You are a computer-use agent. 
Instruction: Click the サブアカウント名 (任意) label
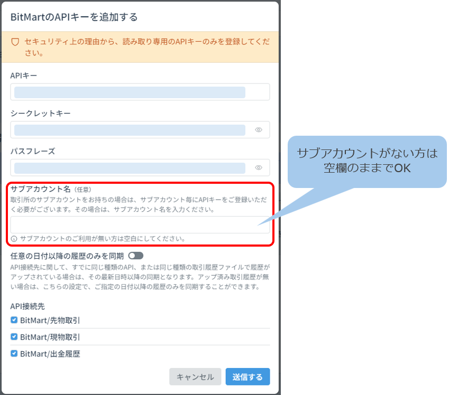tap(51, 189)
